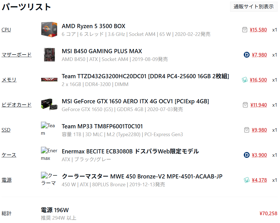280x223 pixels.
Task: Open the Team memory module thumbnail
Action: tap(49, 80)
